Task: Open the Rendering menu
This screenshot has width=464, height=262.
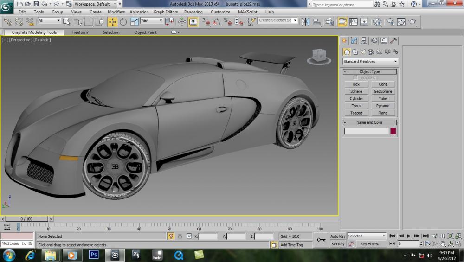Action: coord(193,12)
